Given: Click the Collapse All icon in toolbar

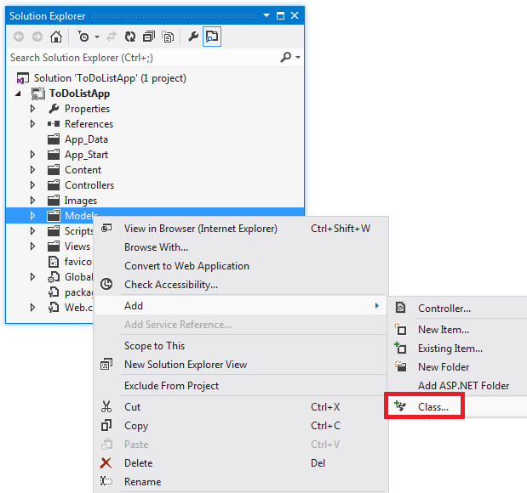Looking at the screenshot, I should pyautogui.click(x=148, y=37).
